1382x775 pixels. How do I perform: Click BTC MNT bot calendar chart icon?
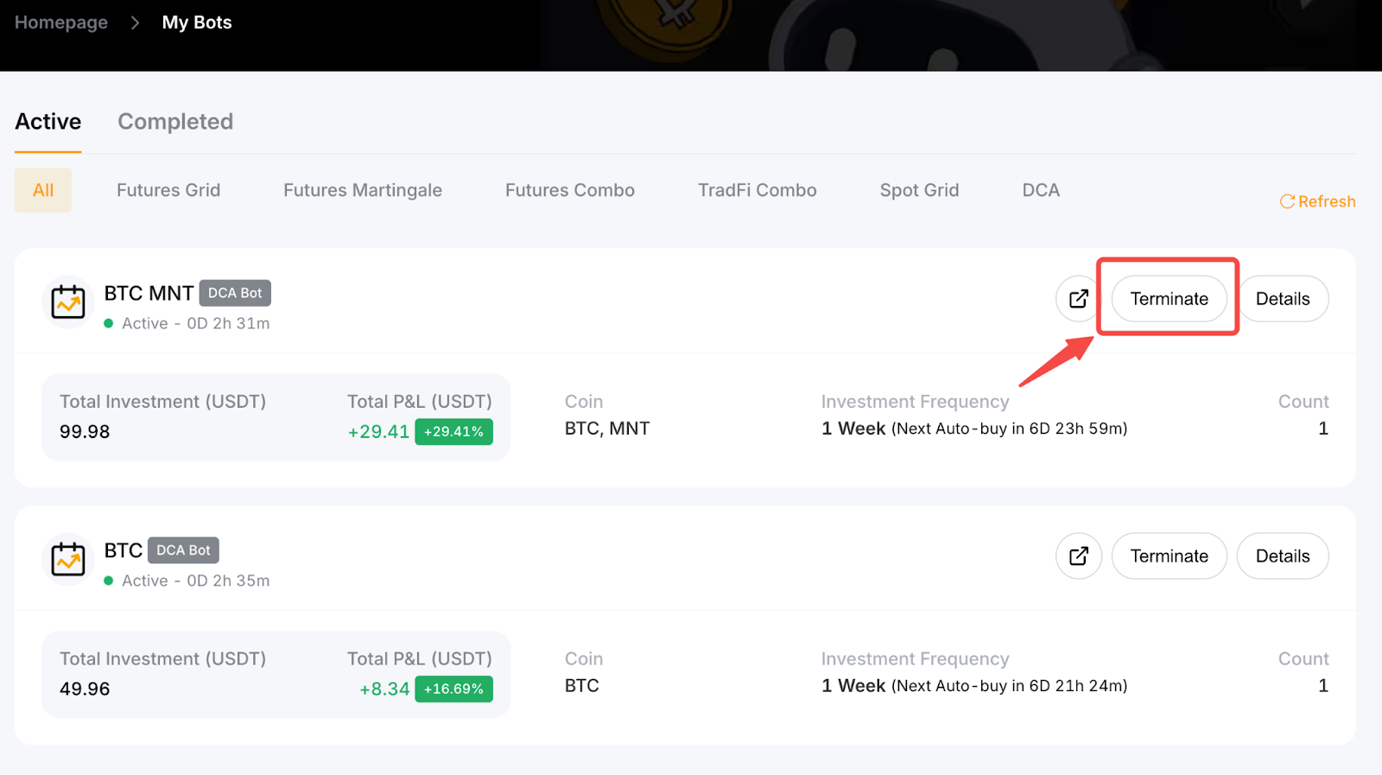(68, 302)
